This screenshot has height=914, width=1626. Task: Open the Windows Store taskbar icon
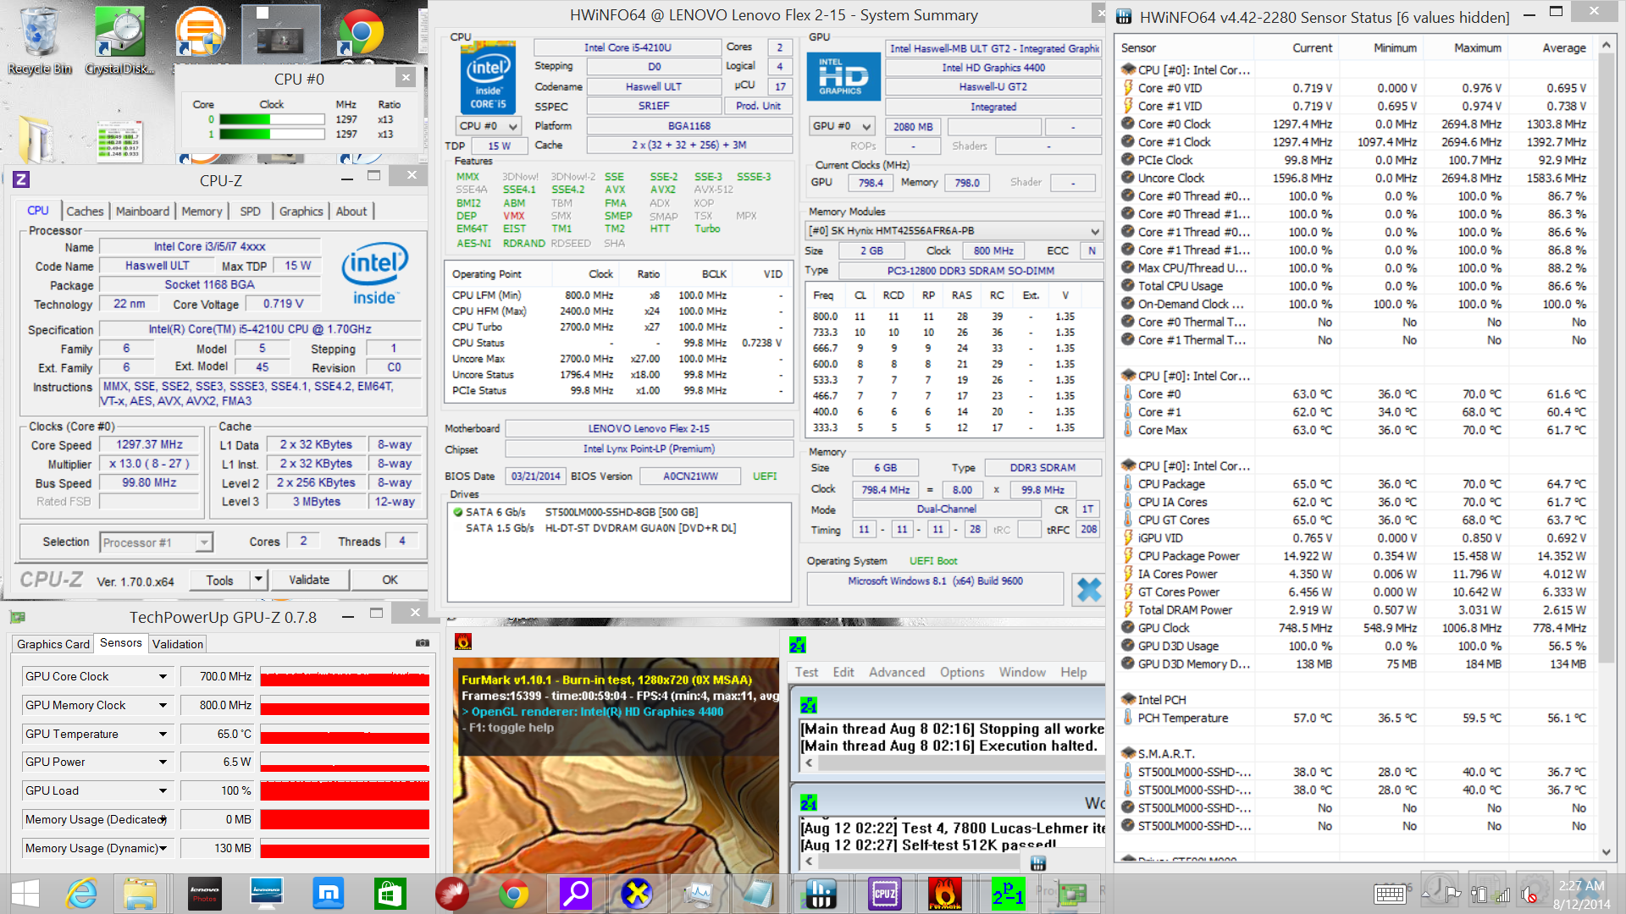[x=390, y=894]
